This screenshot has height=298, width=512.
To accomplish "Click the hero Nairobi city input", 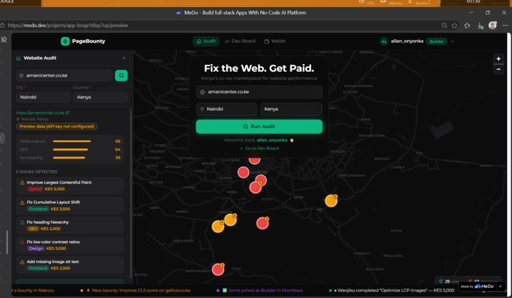I will point(227,109).
